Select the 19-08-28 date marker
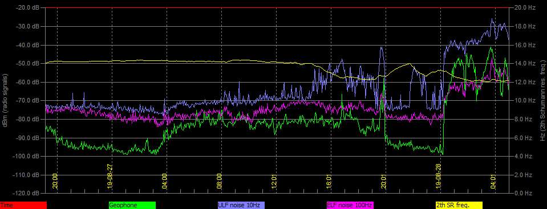The height and width of the screenshot is (209, 547). 439,177
